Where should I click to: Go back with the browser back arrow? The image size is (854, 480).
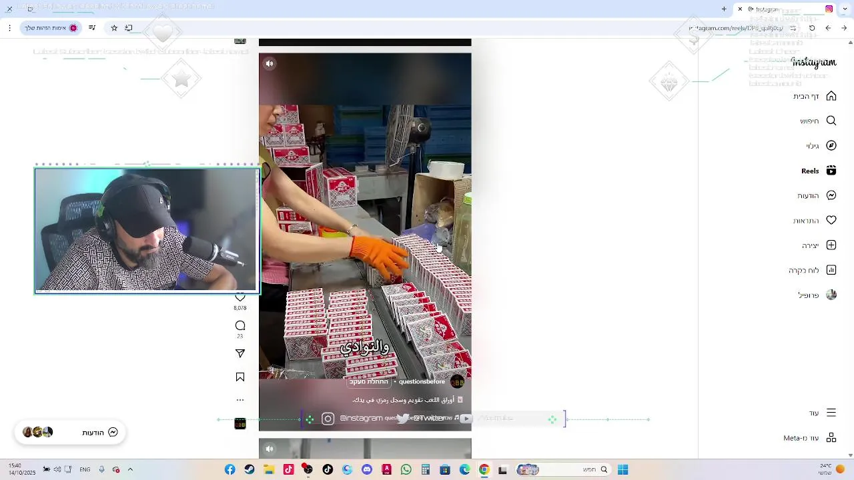click(844, 28)
